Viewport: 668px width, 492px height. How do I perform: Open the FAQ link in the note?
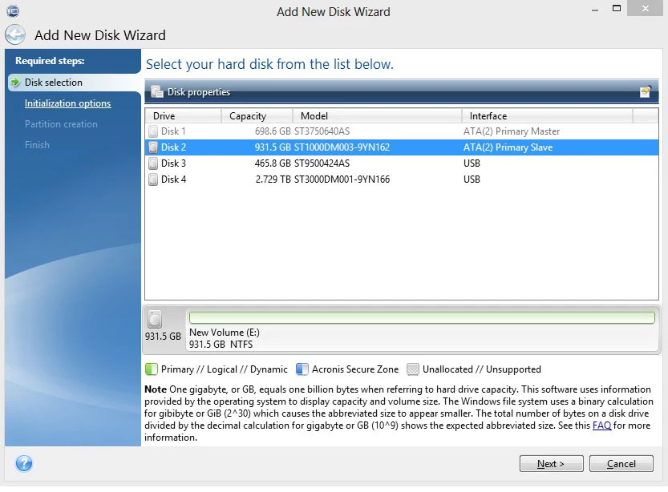click(601, 425)
